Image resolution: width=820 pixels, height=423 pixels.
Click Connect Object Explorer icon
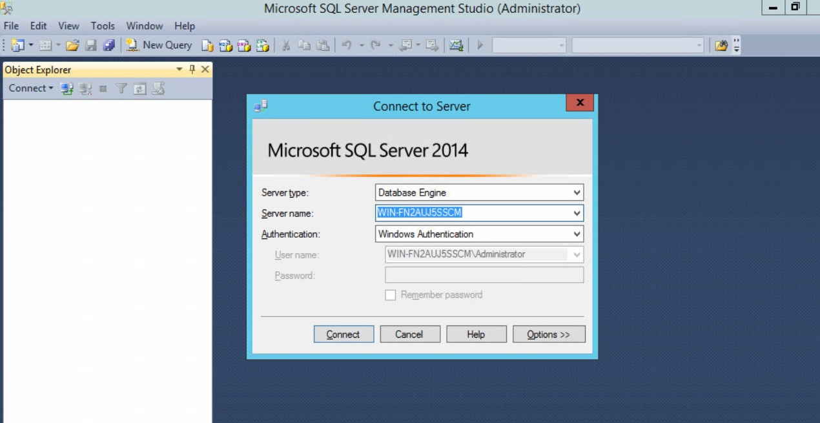tap(67, 89)
